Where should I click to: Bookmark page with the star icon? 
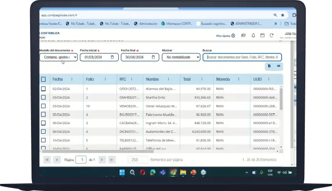(x=282, y=15)
